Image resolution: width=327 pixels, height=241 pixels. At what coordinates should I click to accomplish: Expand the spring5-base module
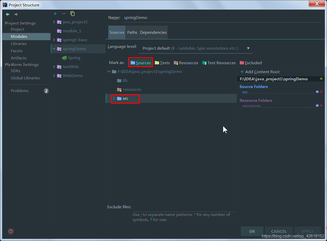coord(54,40)
